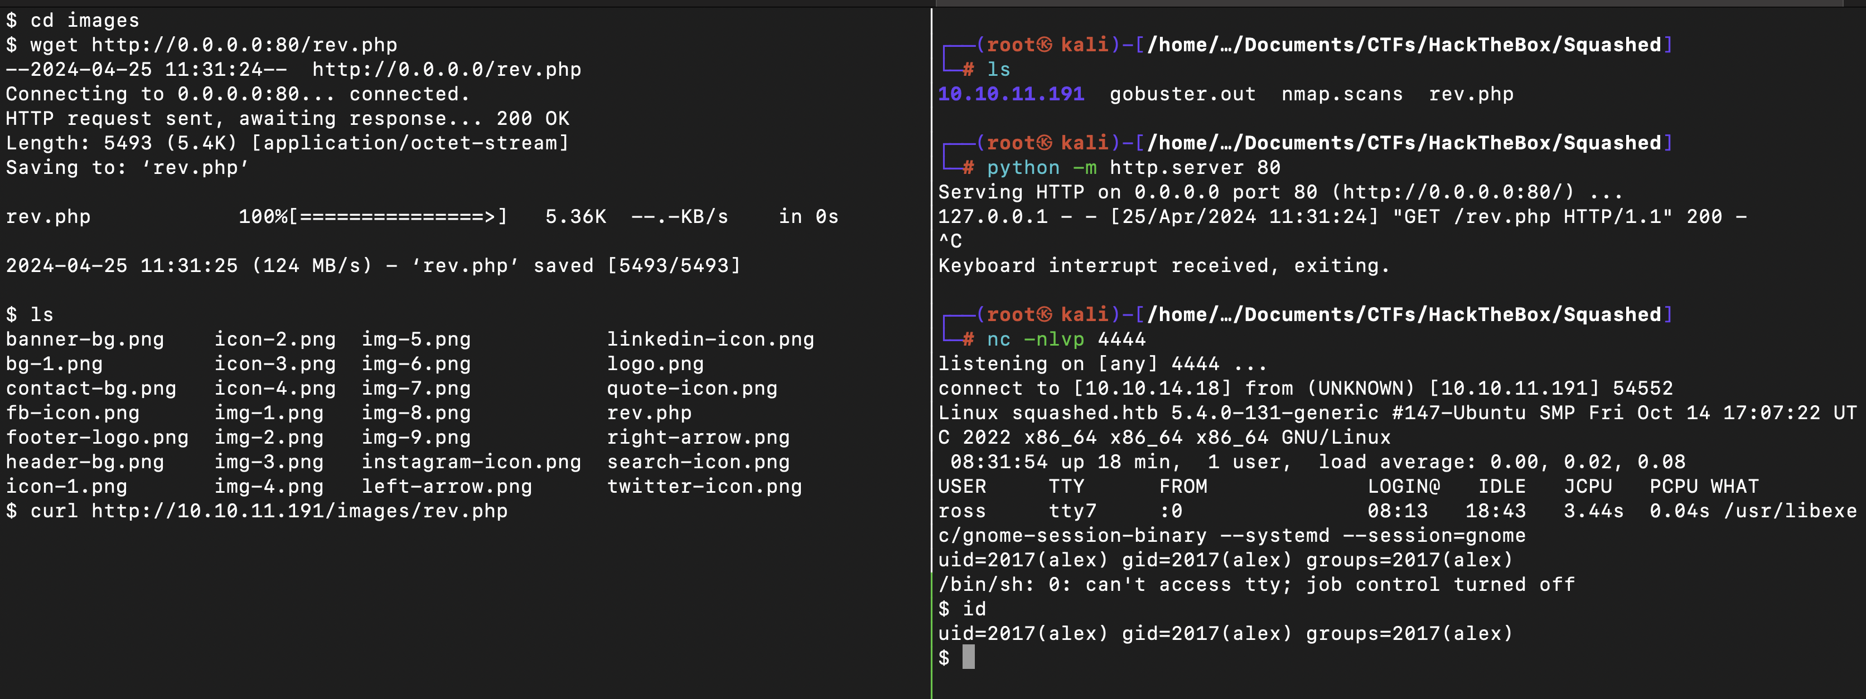Click header-bg.png in the file listing
The image size is (1866, 699).
pos(85,462)
